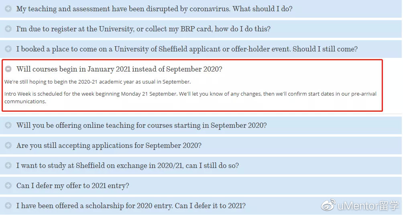This screenshot has height=215, width=403.
Task: Click plus icon beside coronavirus teaching disruption question
Action: [8, 9]
